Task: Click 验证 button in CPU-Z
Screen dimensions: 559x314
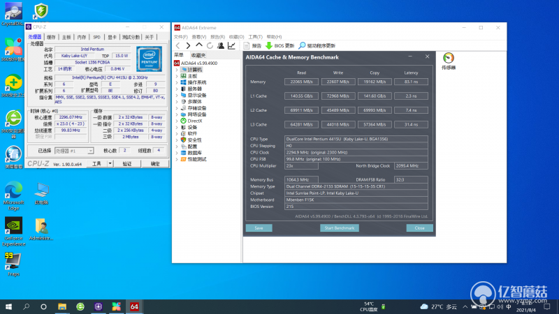Action: pos(127,164)
